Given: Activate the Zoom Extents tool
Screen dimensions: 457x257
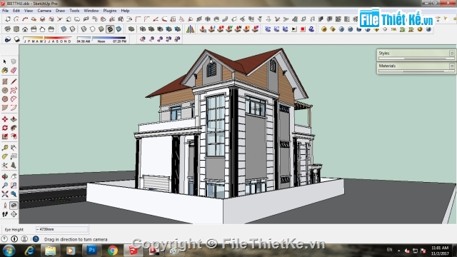Looking at the screenshot, I should [x=5, y=194].
